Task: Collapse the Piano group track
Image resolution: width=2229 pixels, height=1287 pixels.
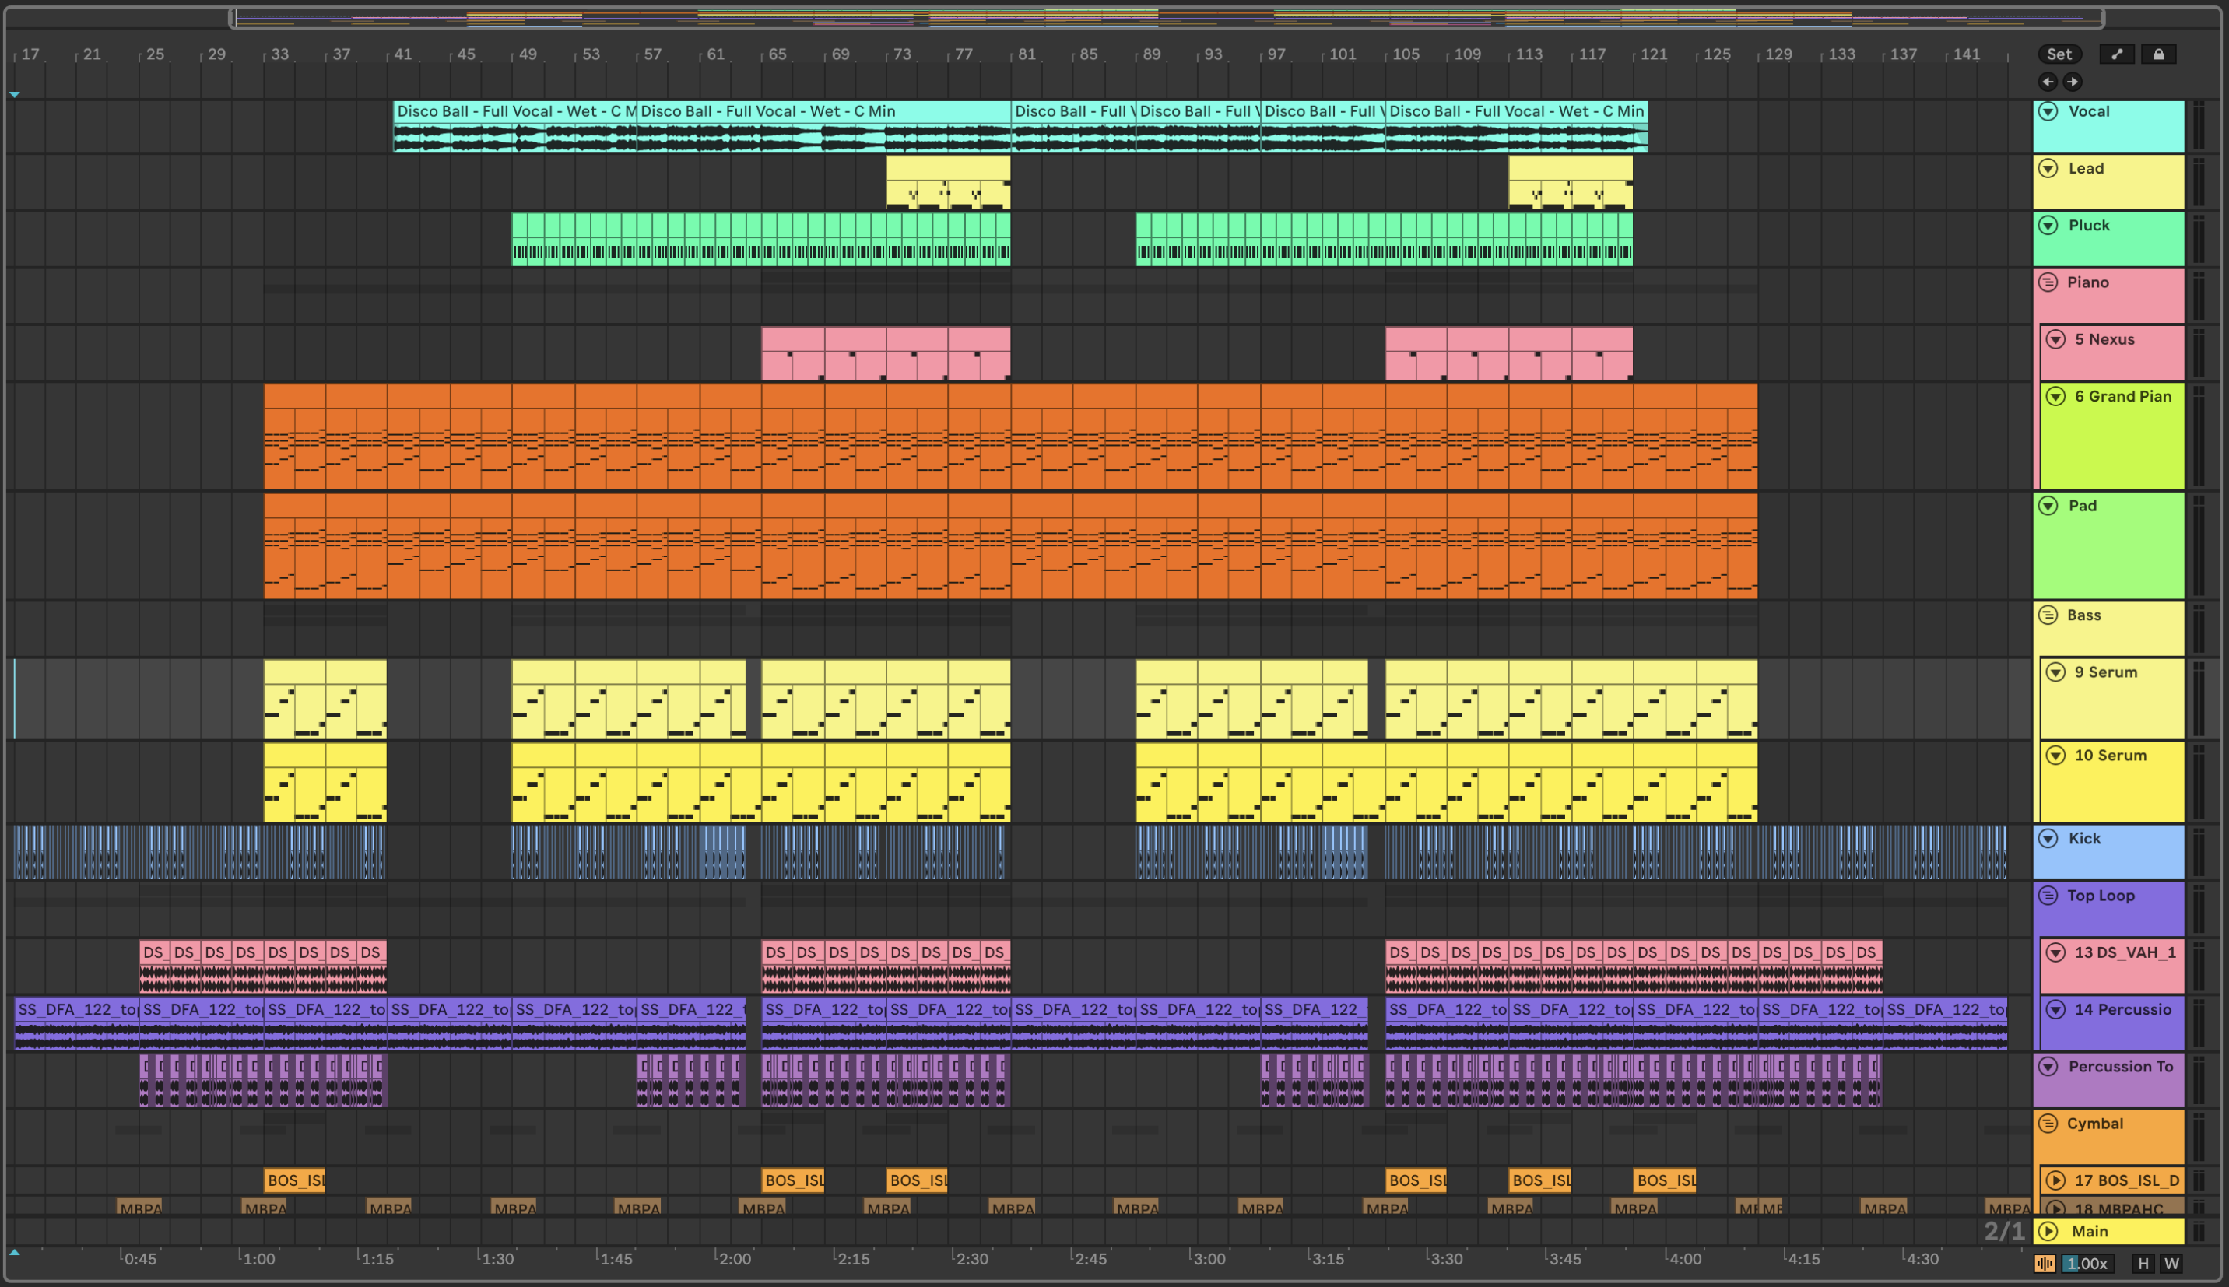Action: [x=2048, y=282]
